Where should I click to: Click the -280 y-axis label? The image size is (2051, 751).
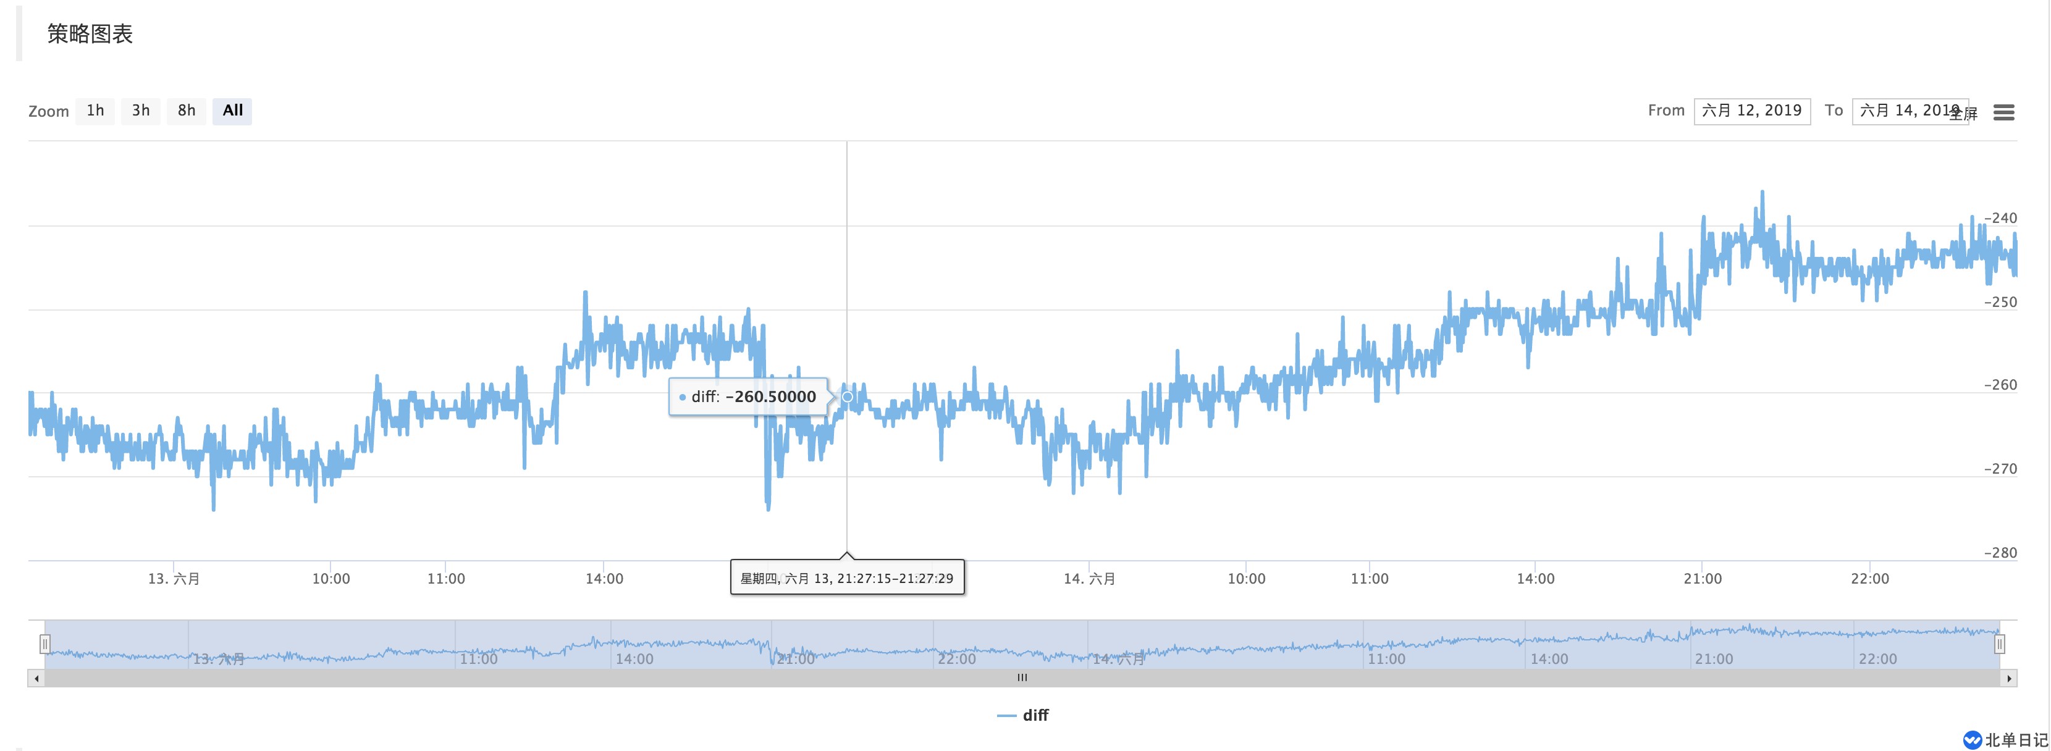tap(2000, 552)
